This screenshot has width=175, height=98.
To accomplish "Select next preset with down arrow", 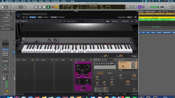I will click(x=89, y=21).
